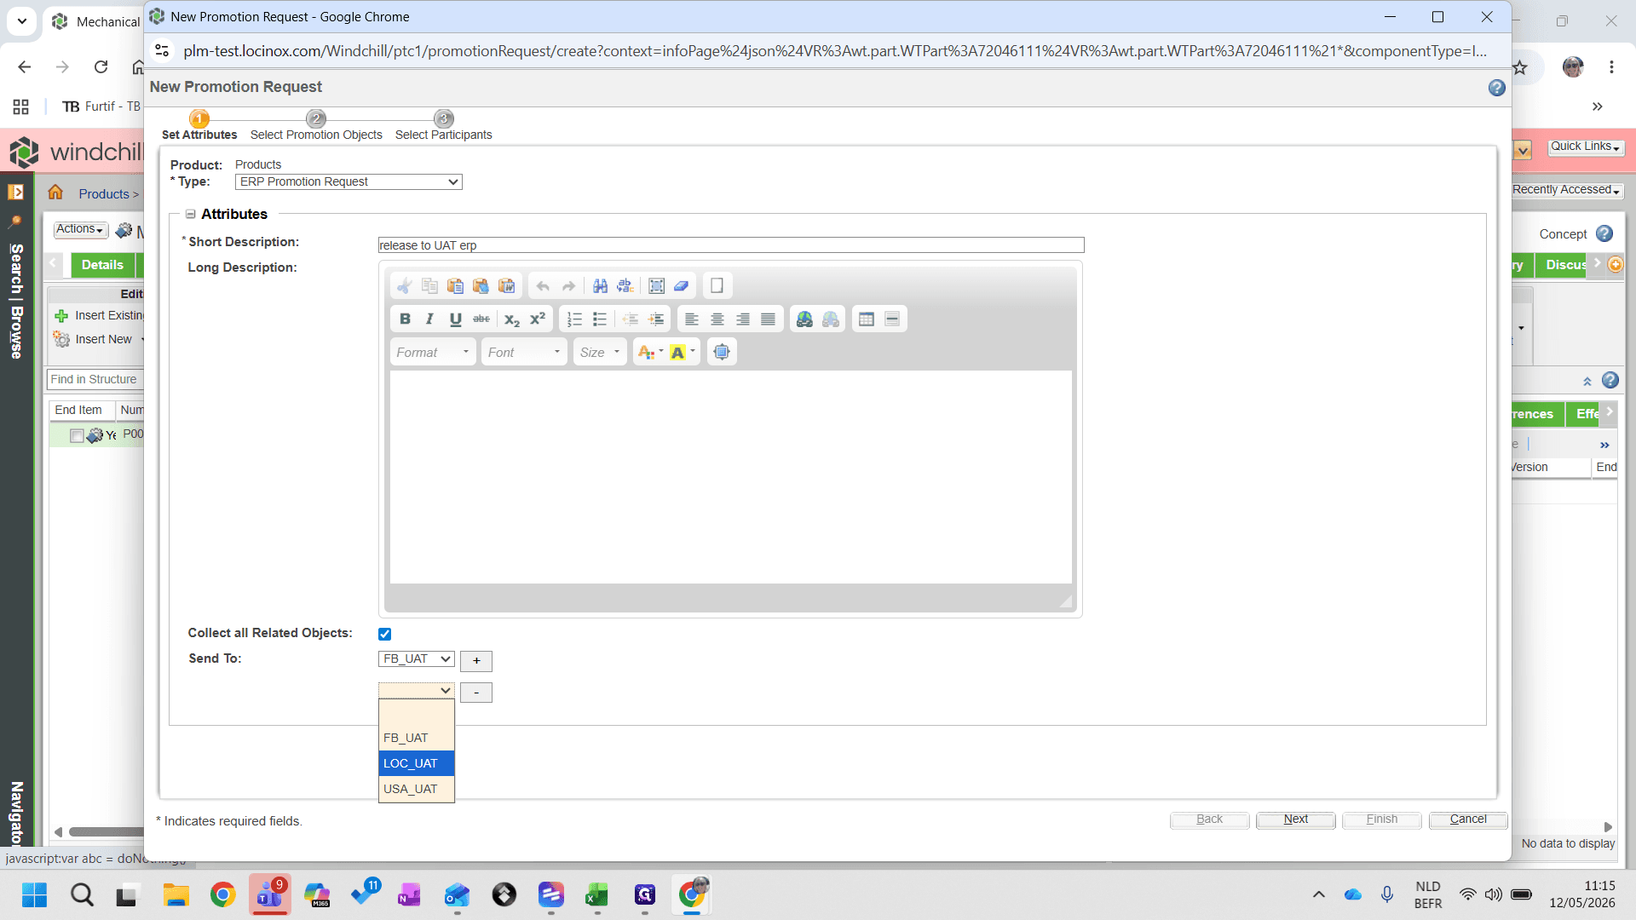Screen dimensions: 1636x920
Task: Insert a hyperlink with the link icon
Action: (804, 319)
